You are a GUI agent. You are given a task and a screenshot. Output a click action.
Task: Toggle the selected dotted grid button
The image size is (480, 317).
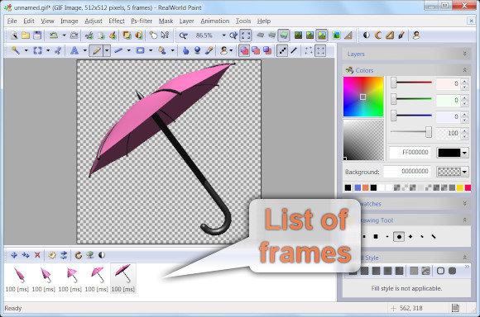(320, 50)
